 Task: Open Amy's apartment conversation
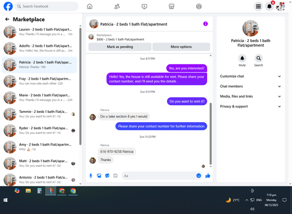pyautogui.click(x=39, y=147)
